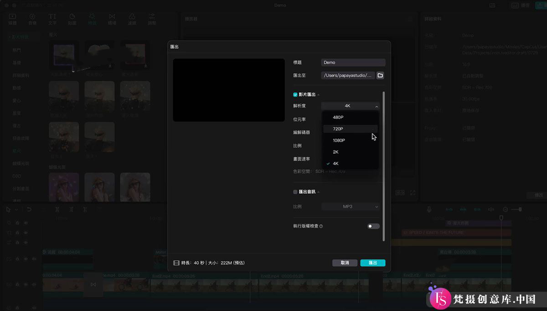Select the 星火 effect category
The image size is (547, 311).
[17, 150]
